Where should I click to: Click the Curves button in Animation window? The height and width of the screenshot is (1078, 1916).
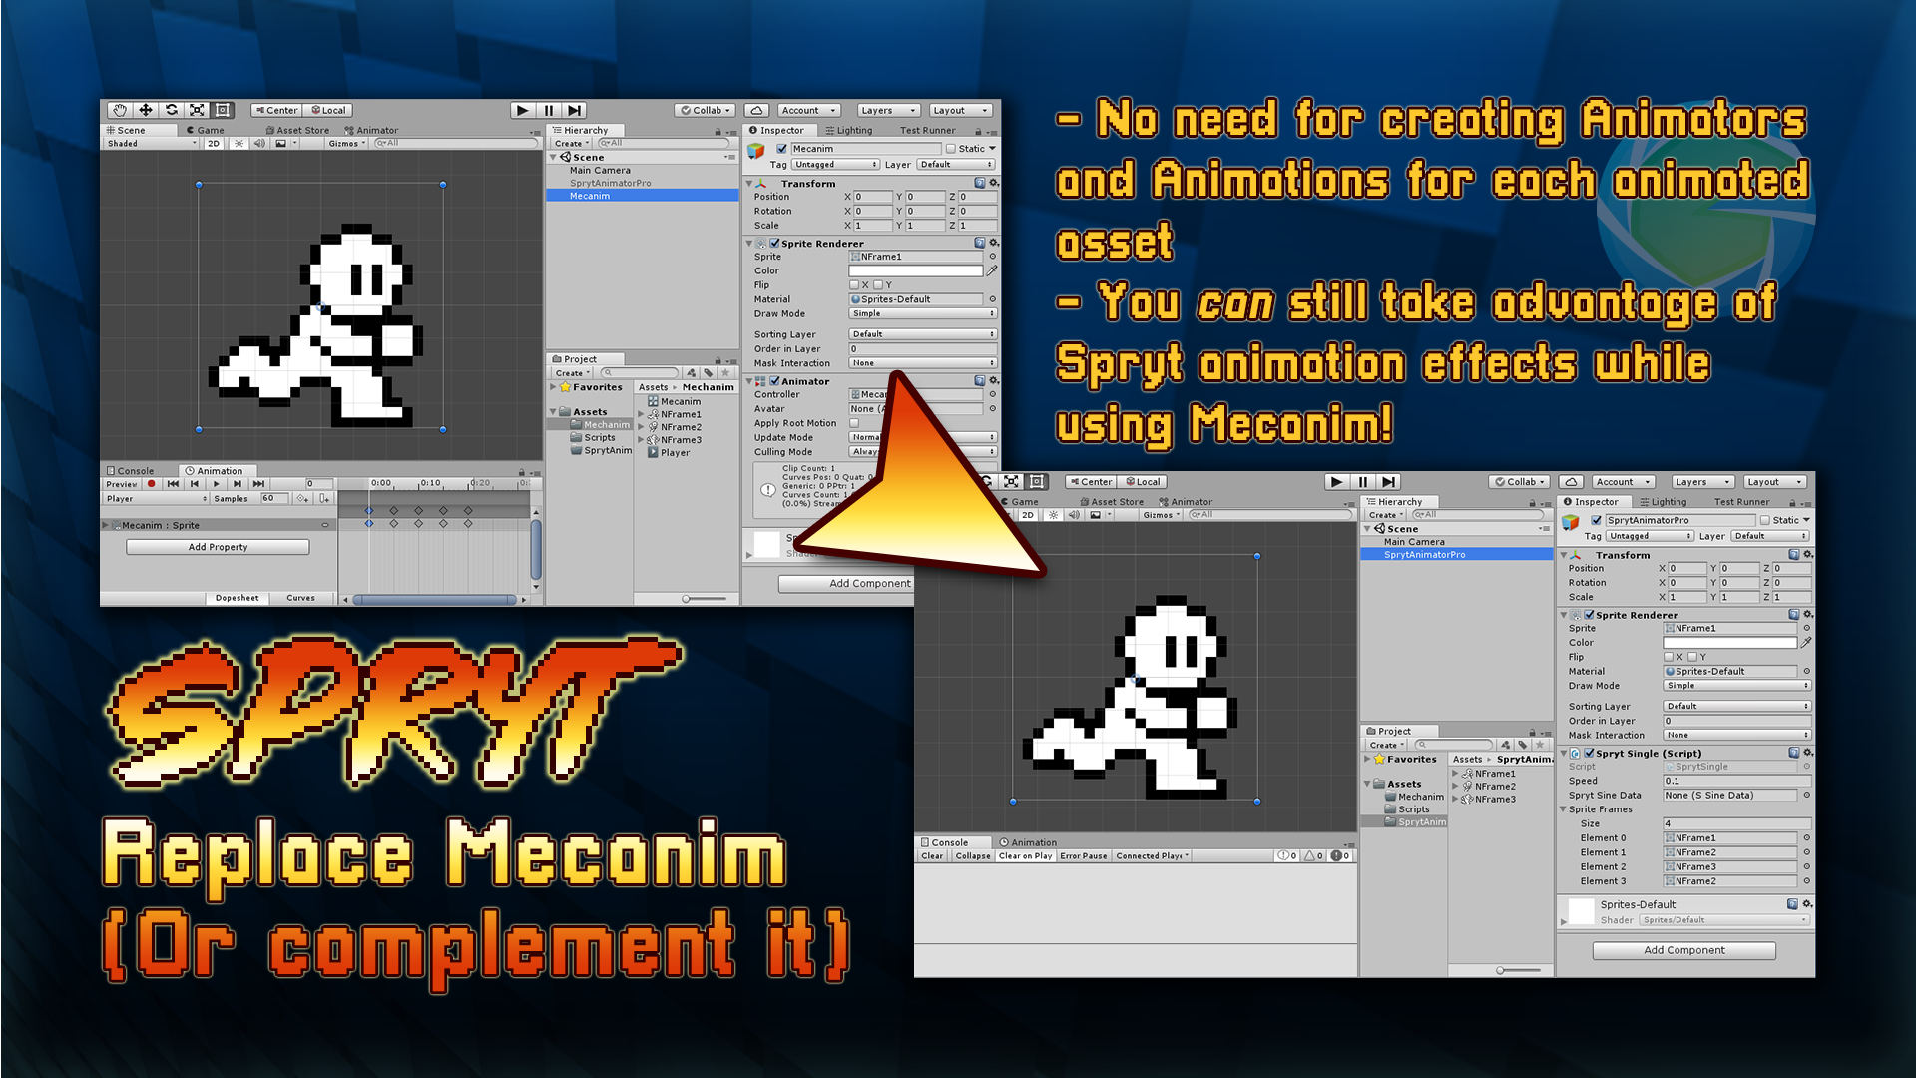(x=300, y=598)
